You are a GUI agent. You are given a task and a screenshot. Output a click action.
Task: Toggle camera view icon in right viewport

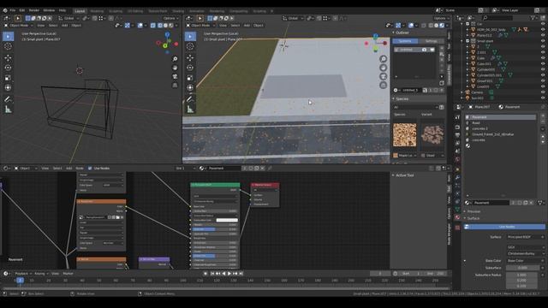click(384, 76)
